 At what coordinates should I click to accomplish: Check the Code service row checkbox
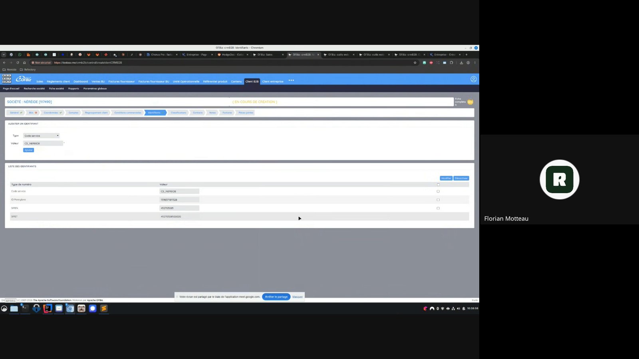(x=438, y=191)
